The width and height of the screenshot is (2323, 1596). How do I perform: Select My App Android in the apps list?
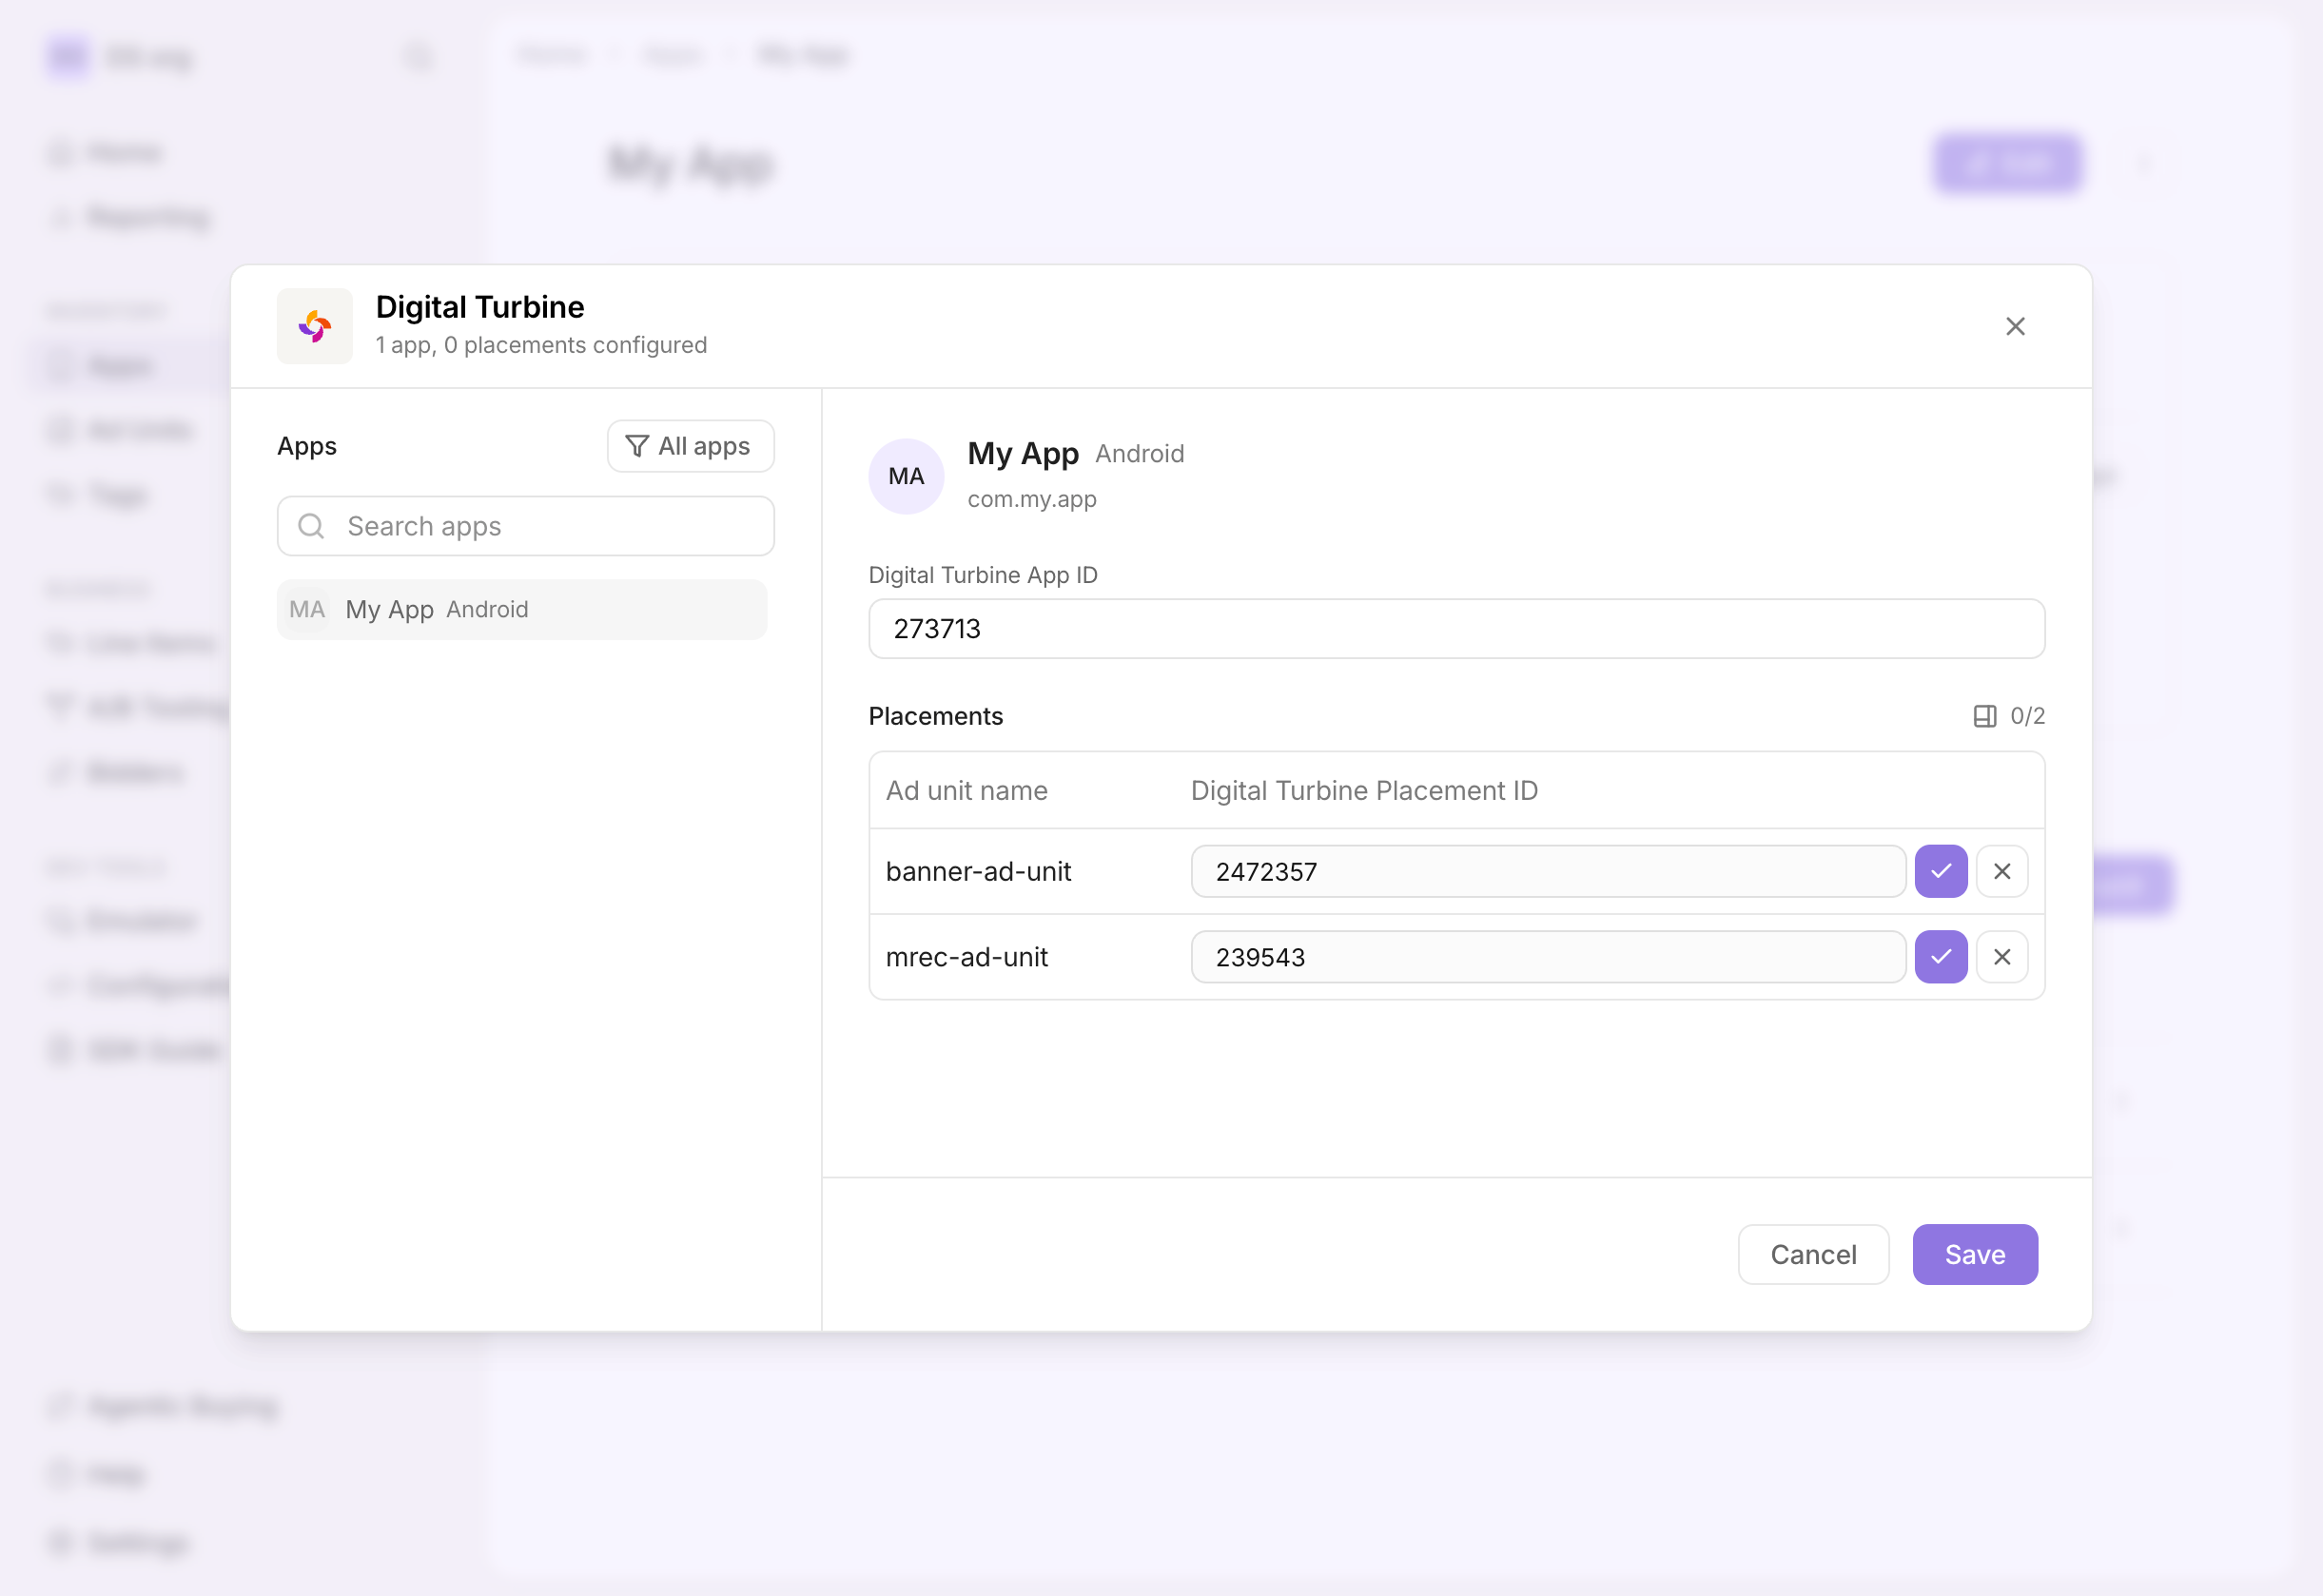click(x=522, y=609)
